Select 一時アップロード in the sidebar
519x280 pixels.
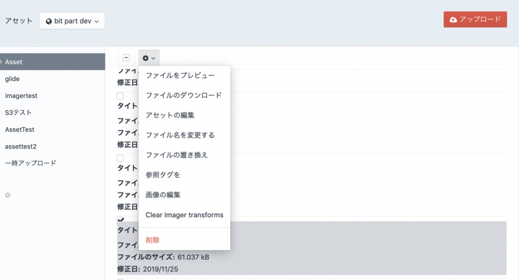(x=30, y=163)
